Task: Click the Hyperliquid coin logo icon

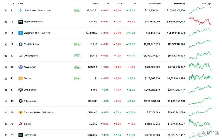Action: [20, 22]
